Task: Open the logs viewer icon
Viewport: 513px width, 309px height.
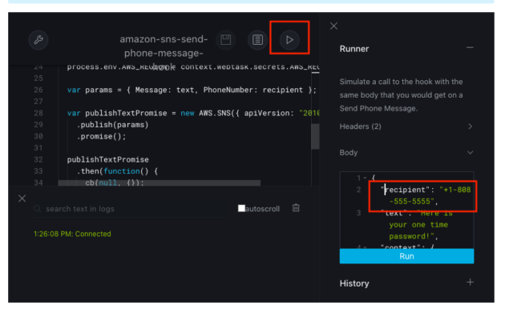Action: [x=257, y=40]
